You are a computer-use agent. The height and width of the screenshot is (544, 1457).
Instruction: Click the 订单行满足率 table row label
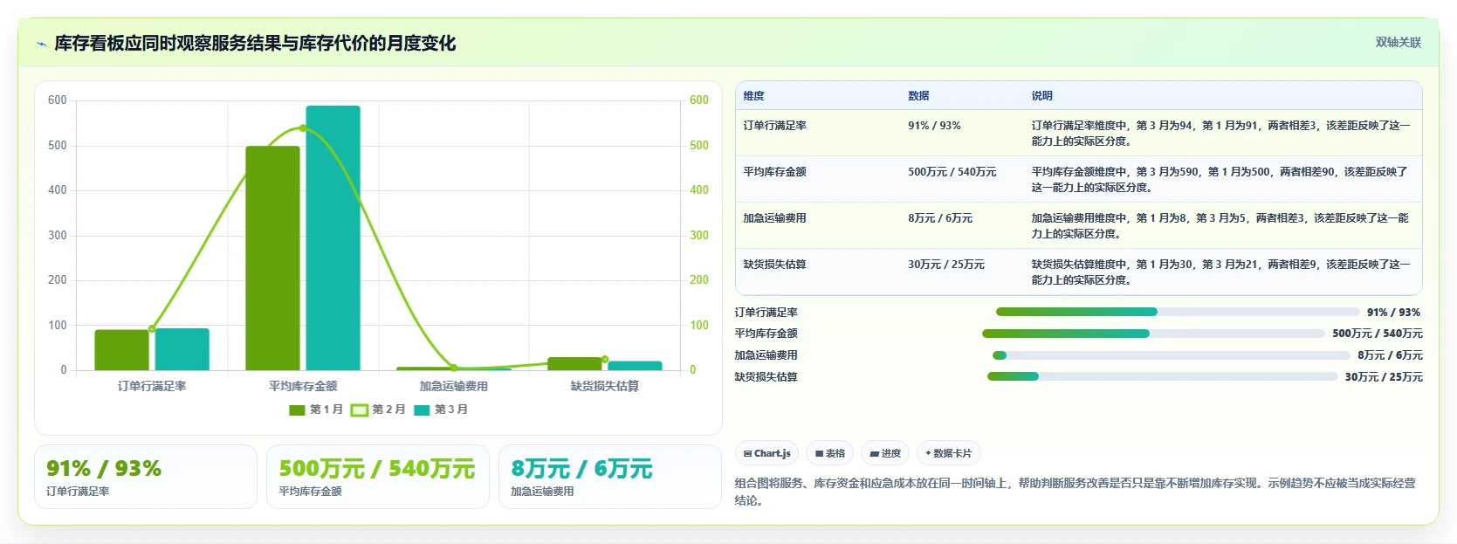[774, 126]
